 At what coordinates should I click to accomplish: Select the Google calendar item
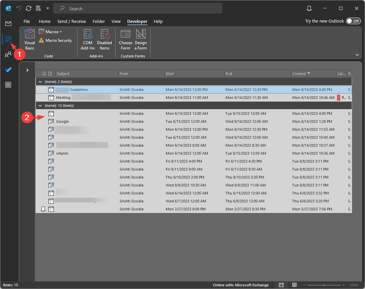pos(62,121)
